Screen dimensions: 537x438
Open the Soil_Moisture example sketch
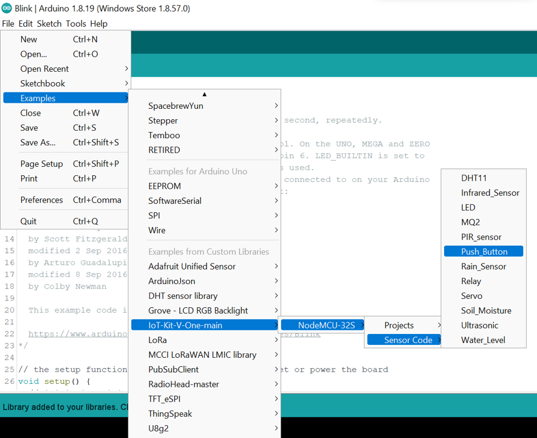[x=484, y=311]
